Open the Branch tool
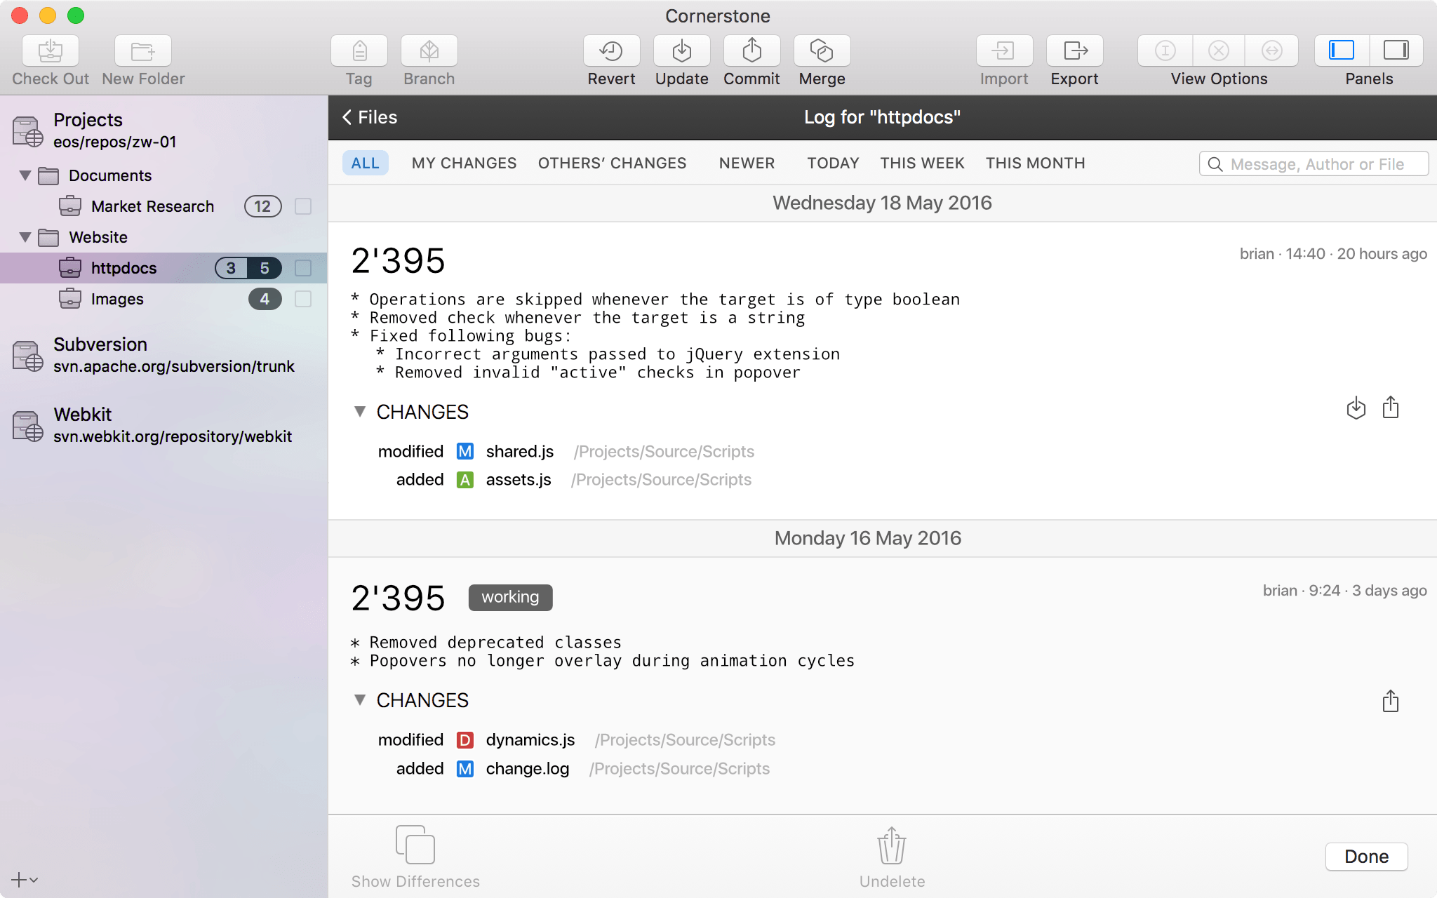This screenshot has width=1437, height=898. (x=428, y=51)
